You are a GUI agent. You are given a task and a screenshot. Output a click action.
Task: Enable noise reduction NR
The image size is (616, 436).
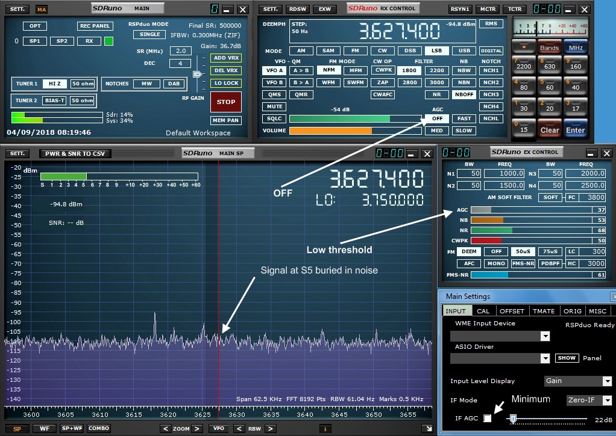coord(436,94)
